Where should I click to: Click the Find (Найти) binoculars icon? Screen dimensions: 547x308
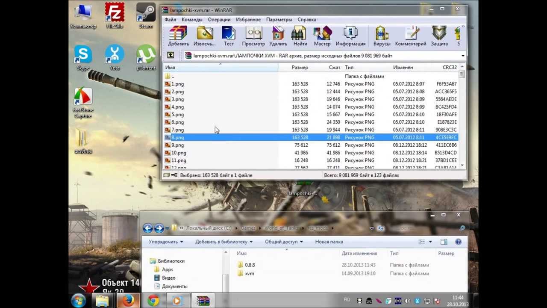point(300,36)
